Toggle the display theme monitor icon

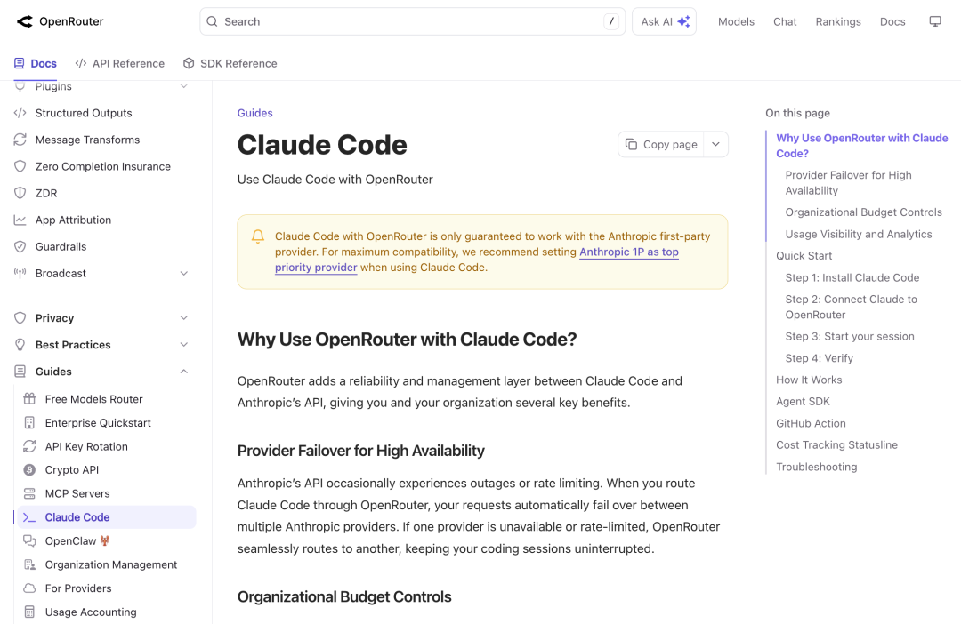(934, 21)
